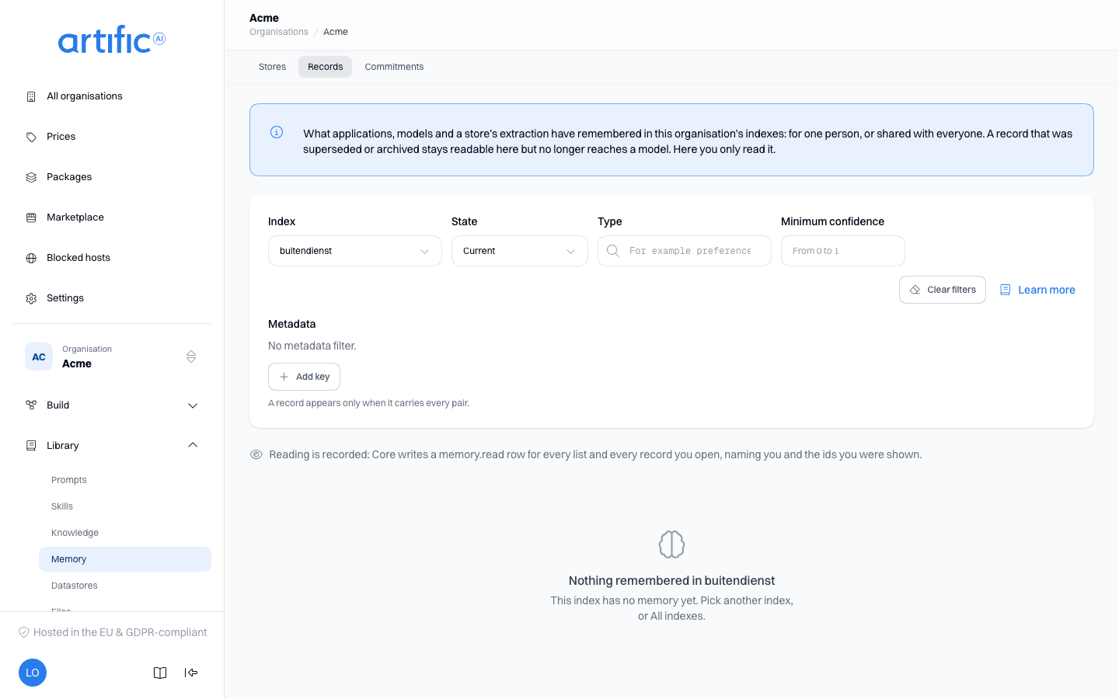Click the Type field magnifier icon
This screenshot has width=1119, height=699.
(x=613, y=251)
